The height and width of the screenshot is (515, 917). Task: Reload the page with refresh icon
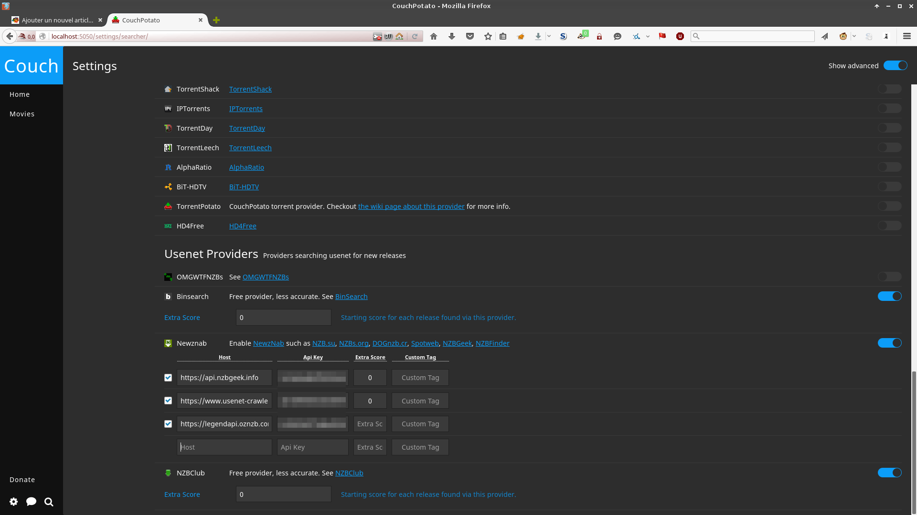coord(415,36)
